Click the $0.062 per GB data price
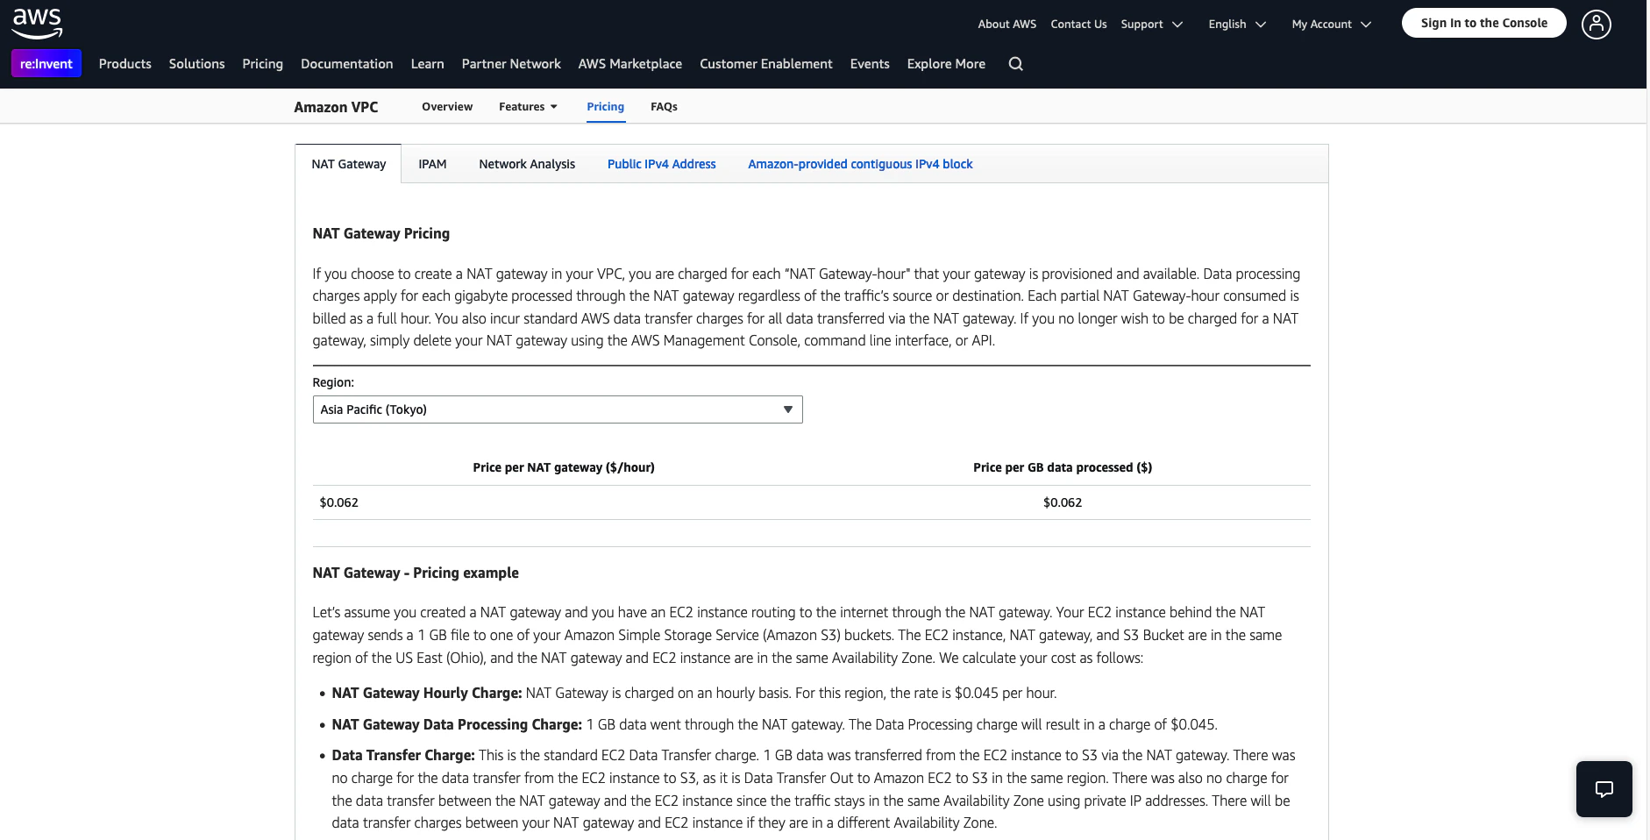Viewport: 1650px width, 840px height. tap(1063, 502)
